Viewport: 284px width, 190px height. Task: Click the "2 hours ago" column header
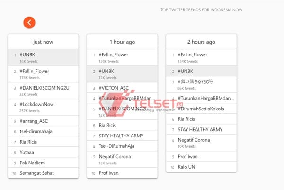pos(201,42)
